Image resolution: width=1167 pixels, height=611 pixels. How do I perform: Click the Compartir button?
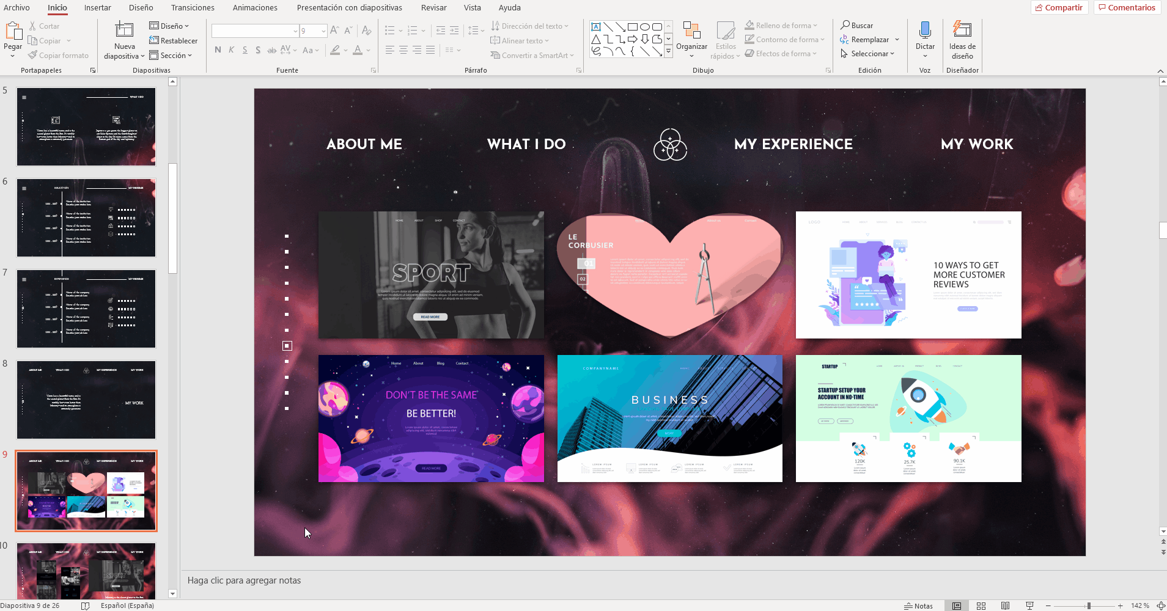click(x=1059, y=7)
